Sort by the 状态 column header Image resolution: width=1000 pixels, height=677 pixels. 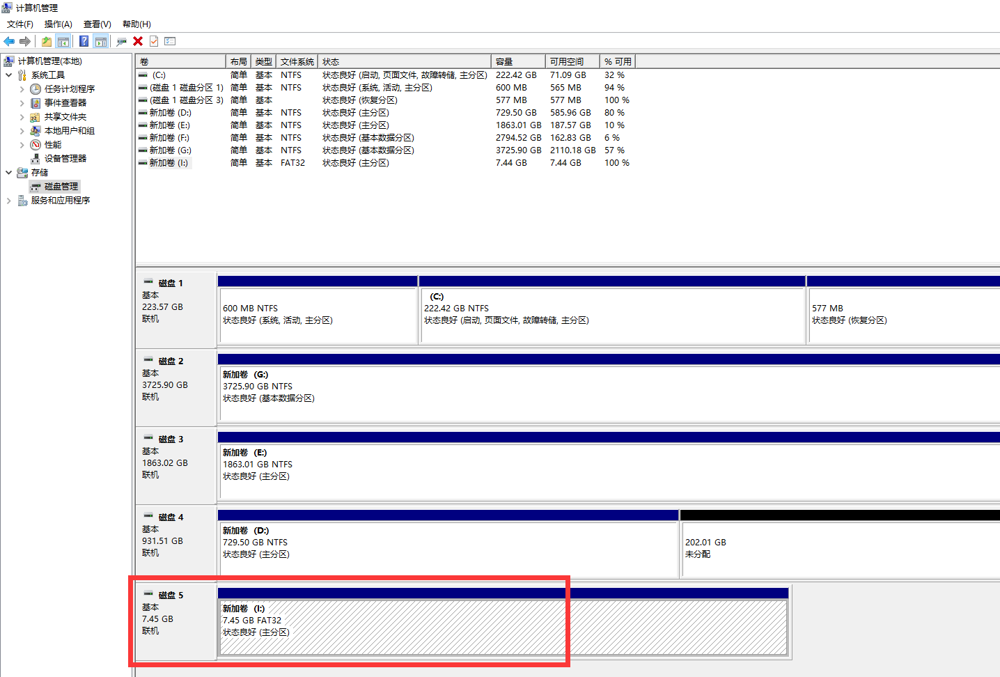click(405, 62)
